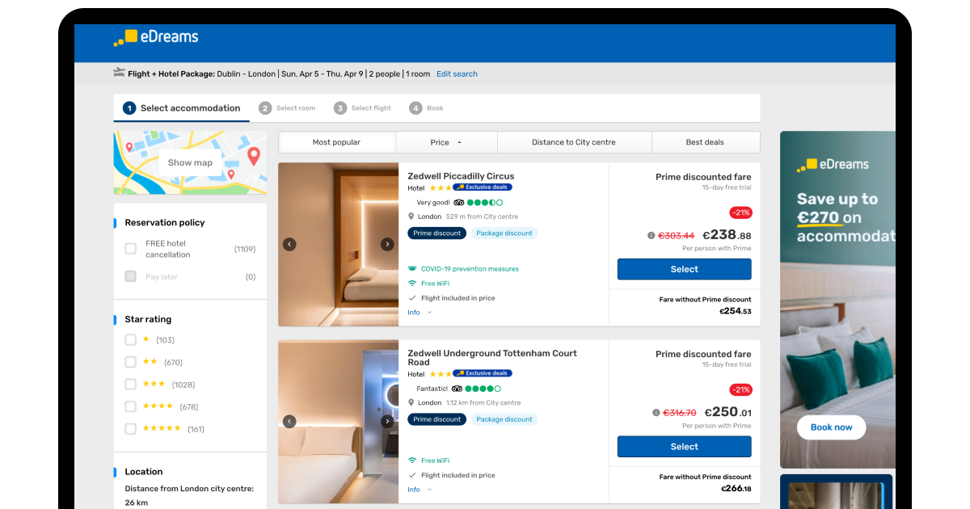Image resolution: width=970 pixels, height=509 pixels.
Task: Click the -21% badge on Piccadilly Circus card
Action: tap(740, 212)
